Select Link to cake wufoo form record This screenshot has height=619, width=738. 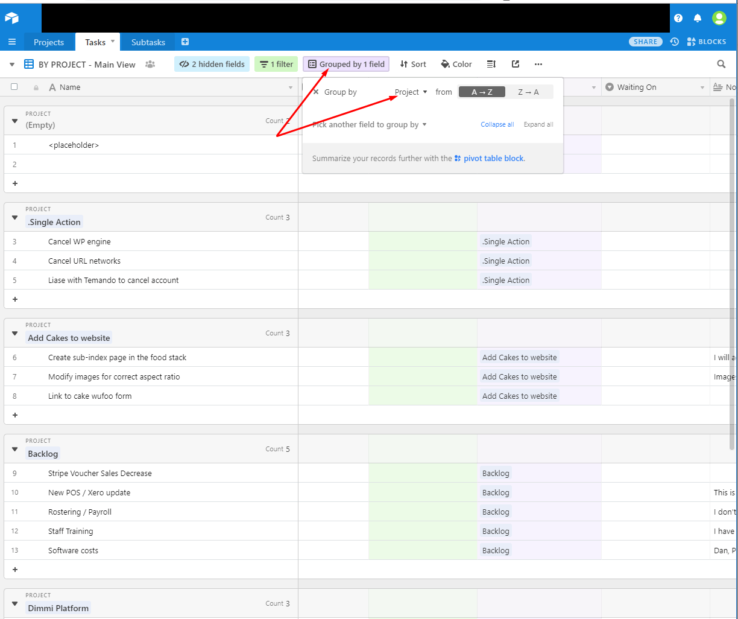click(x=90, y=396)
